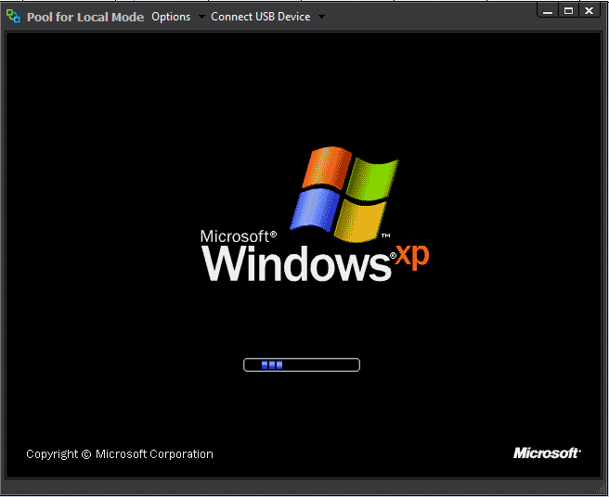
Task: Click the window resize grip in the corner
Action: [x=603, y=491]
